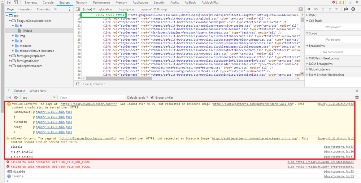Screen dimensions: 361x183
Task: Switch to the Network tab
Action: tap(82, 3)
